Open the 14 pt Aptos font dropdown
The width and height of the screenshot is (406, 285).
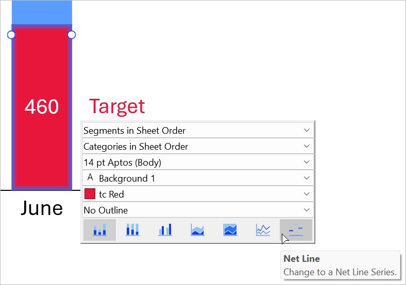coord(198,163)
